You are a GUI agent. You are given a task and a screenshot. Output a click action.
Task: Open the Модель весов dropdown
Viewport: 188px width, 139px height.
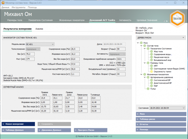tap(53, 44)
